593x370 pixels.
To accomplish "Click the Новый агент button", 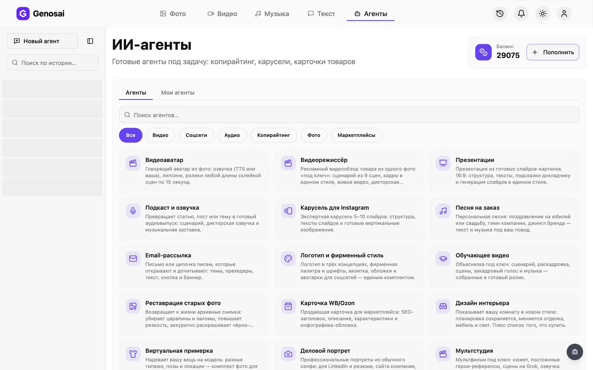I will point(43,41).
